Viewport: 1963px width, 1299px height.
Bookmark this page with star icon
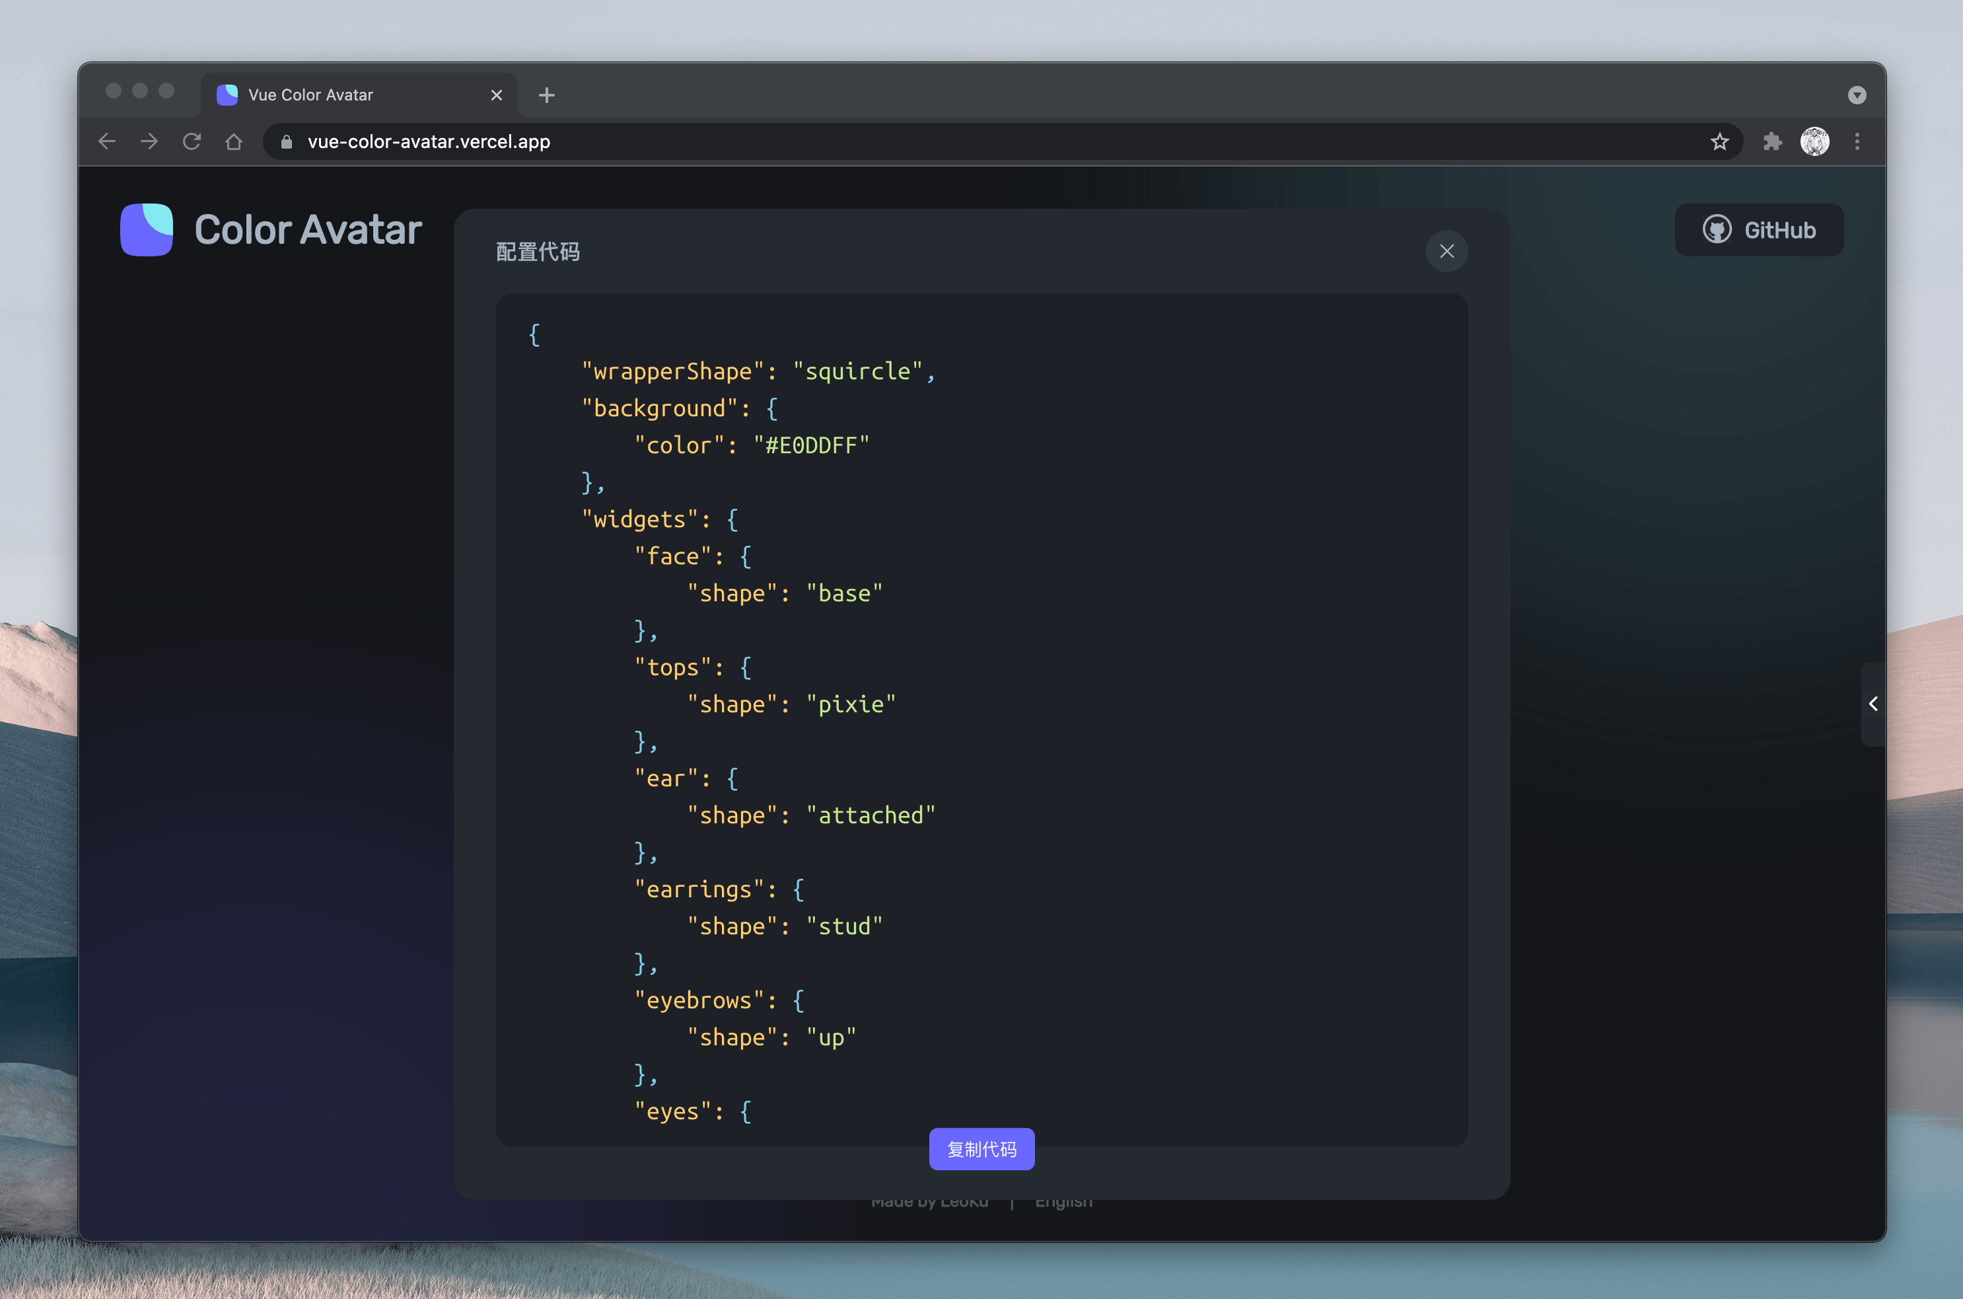pos(1719,141)
